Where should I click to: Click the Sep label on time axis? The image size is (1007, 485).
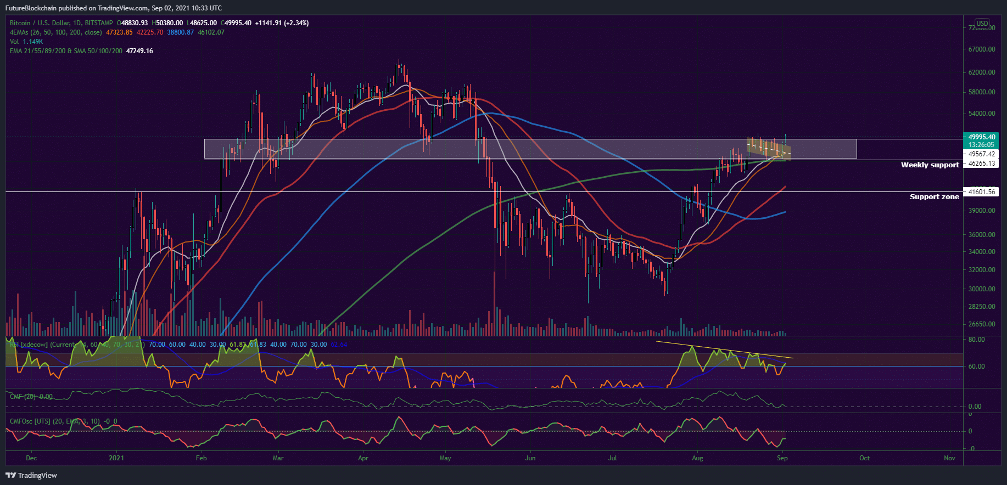(782, 458)
